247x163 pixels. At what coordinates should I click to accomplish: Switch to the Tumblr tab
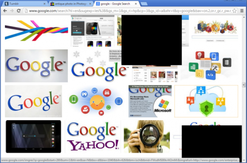click(22, 3)
